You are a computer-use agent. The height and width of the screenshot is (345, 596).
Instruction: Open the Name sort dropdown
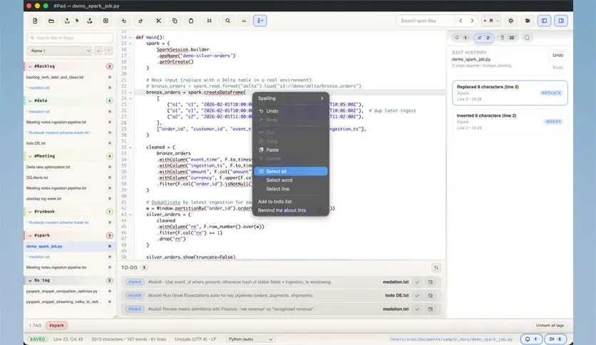tap(59, 51)
